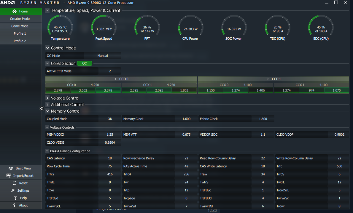
Task: Click Memory Clock value 1.600
Action: [186, 119]
